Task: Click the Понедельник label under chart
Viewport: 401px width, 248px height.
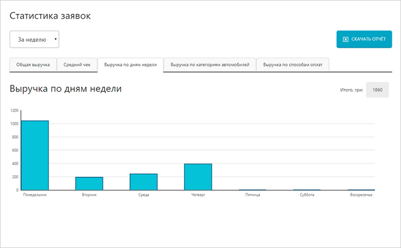Action: (35, 195)
